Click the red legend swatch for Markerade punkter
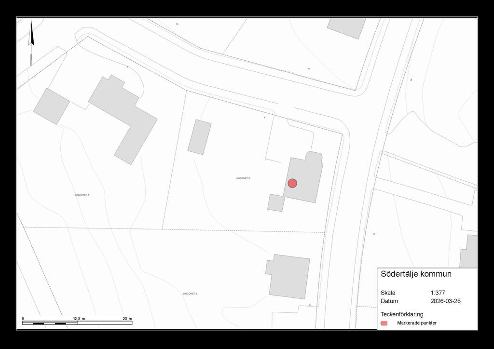This screenshot has height=349, width=494. (x=384, y=323)
